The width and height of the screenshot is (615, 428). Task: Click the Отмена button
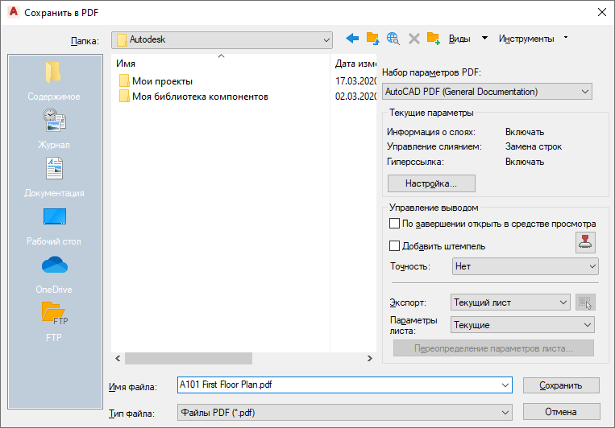561,412
